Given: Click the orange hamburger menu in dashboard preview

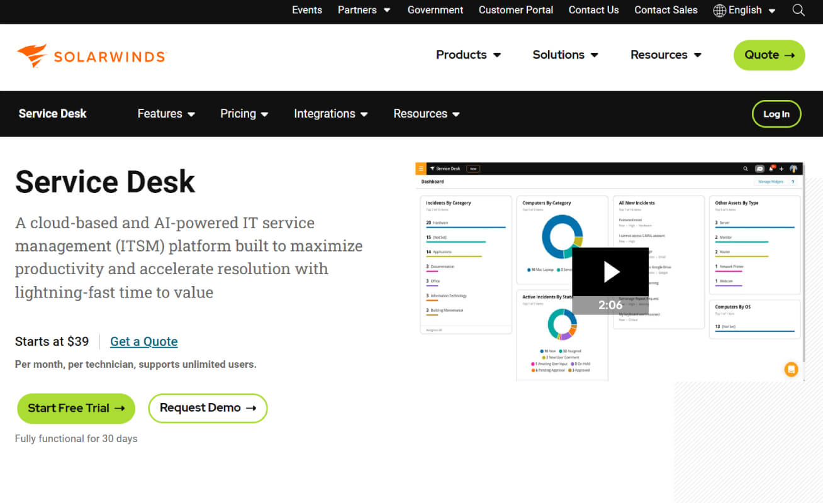Looking at the screenshot, I should click(x=421, y=169).
